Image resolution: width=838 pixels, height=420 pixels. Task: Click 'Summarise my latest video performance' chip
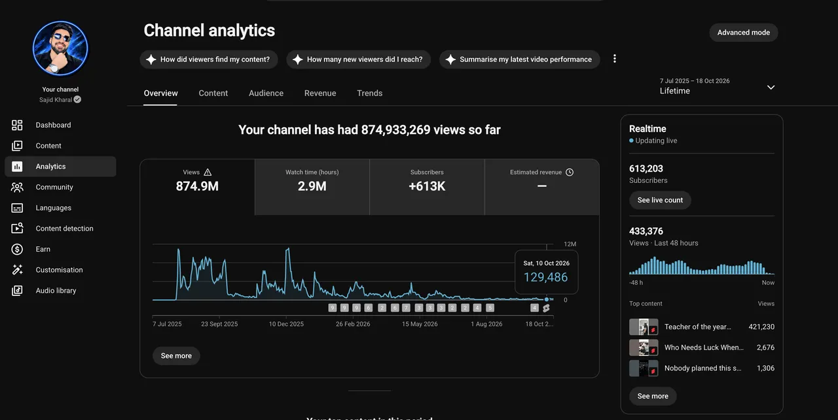[520, 59]
